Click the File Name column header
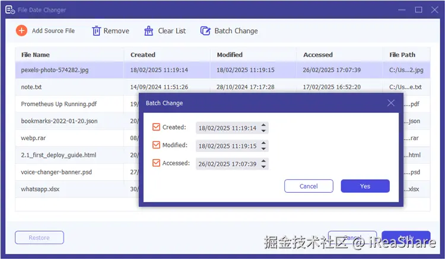Viewport: 445px width, 259px height. [x=69, y=54]
